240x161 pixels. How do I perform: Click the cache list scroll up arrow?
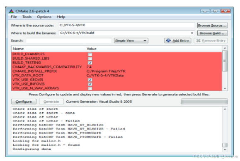pos(225,48)
